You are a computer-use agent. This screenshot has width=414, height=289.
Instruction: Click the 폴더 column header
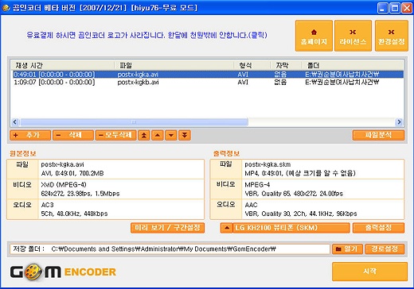353,65
